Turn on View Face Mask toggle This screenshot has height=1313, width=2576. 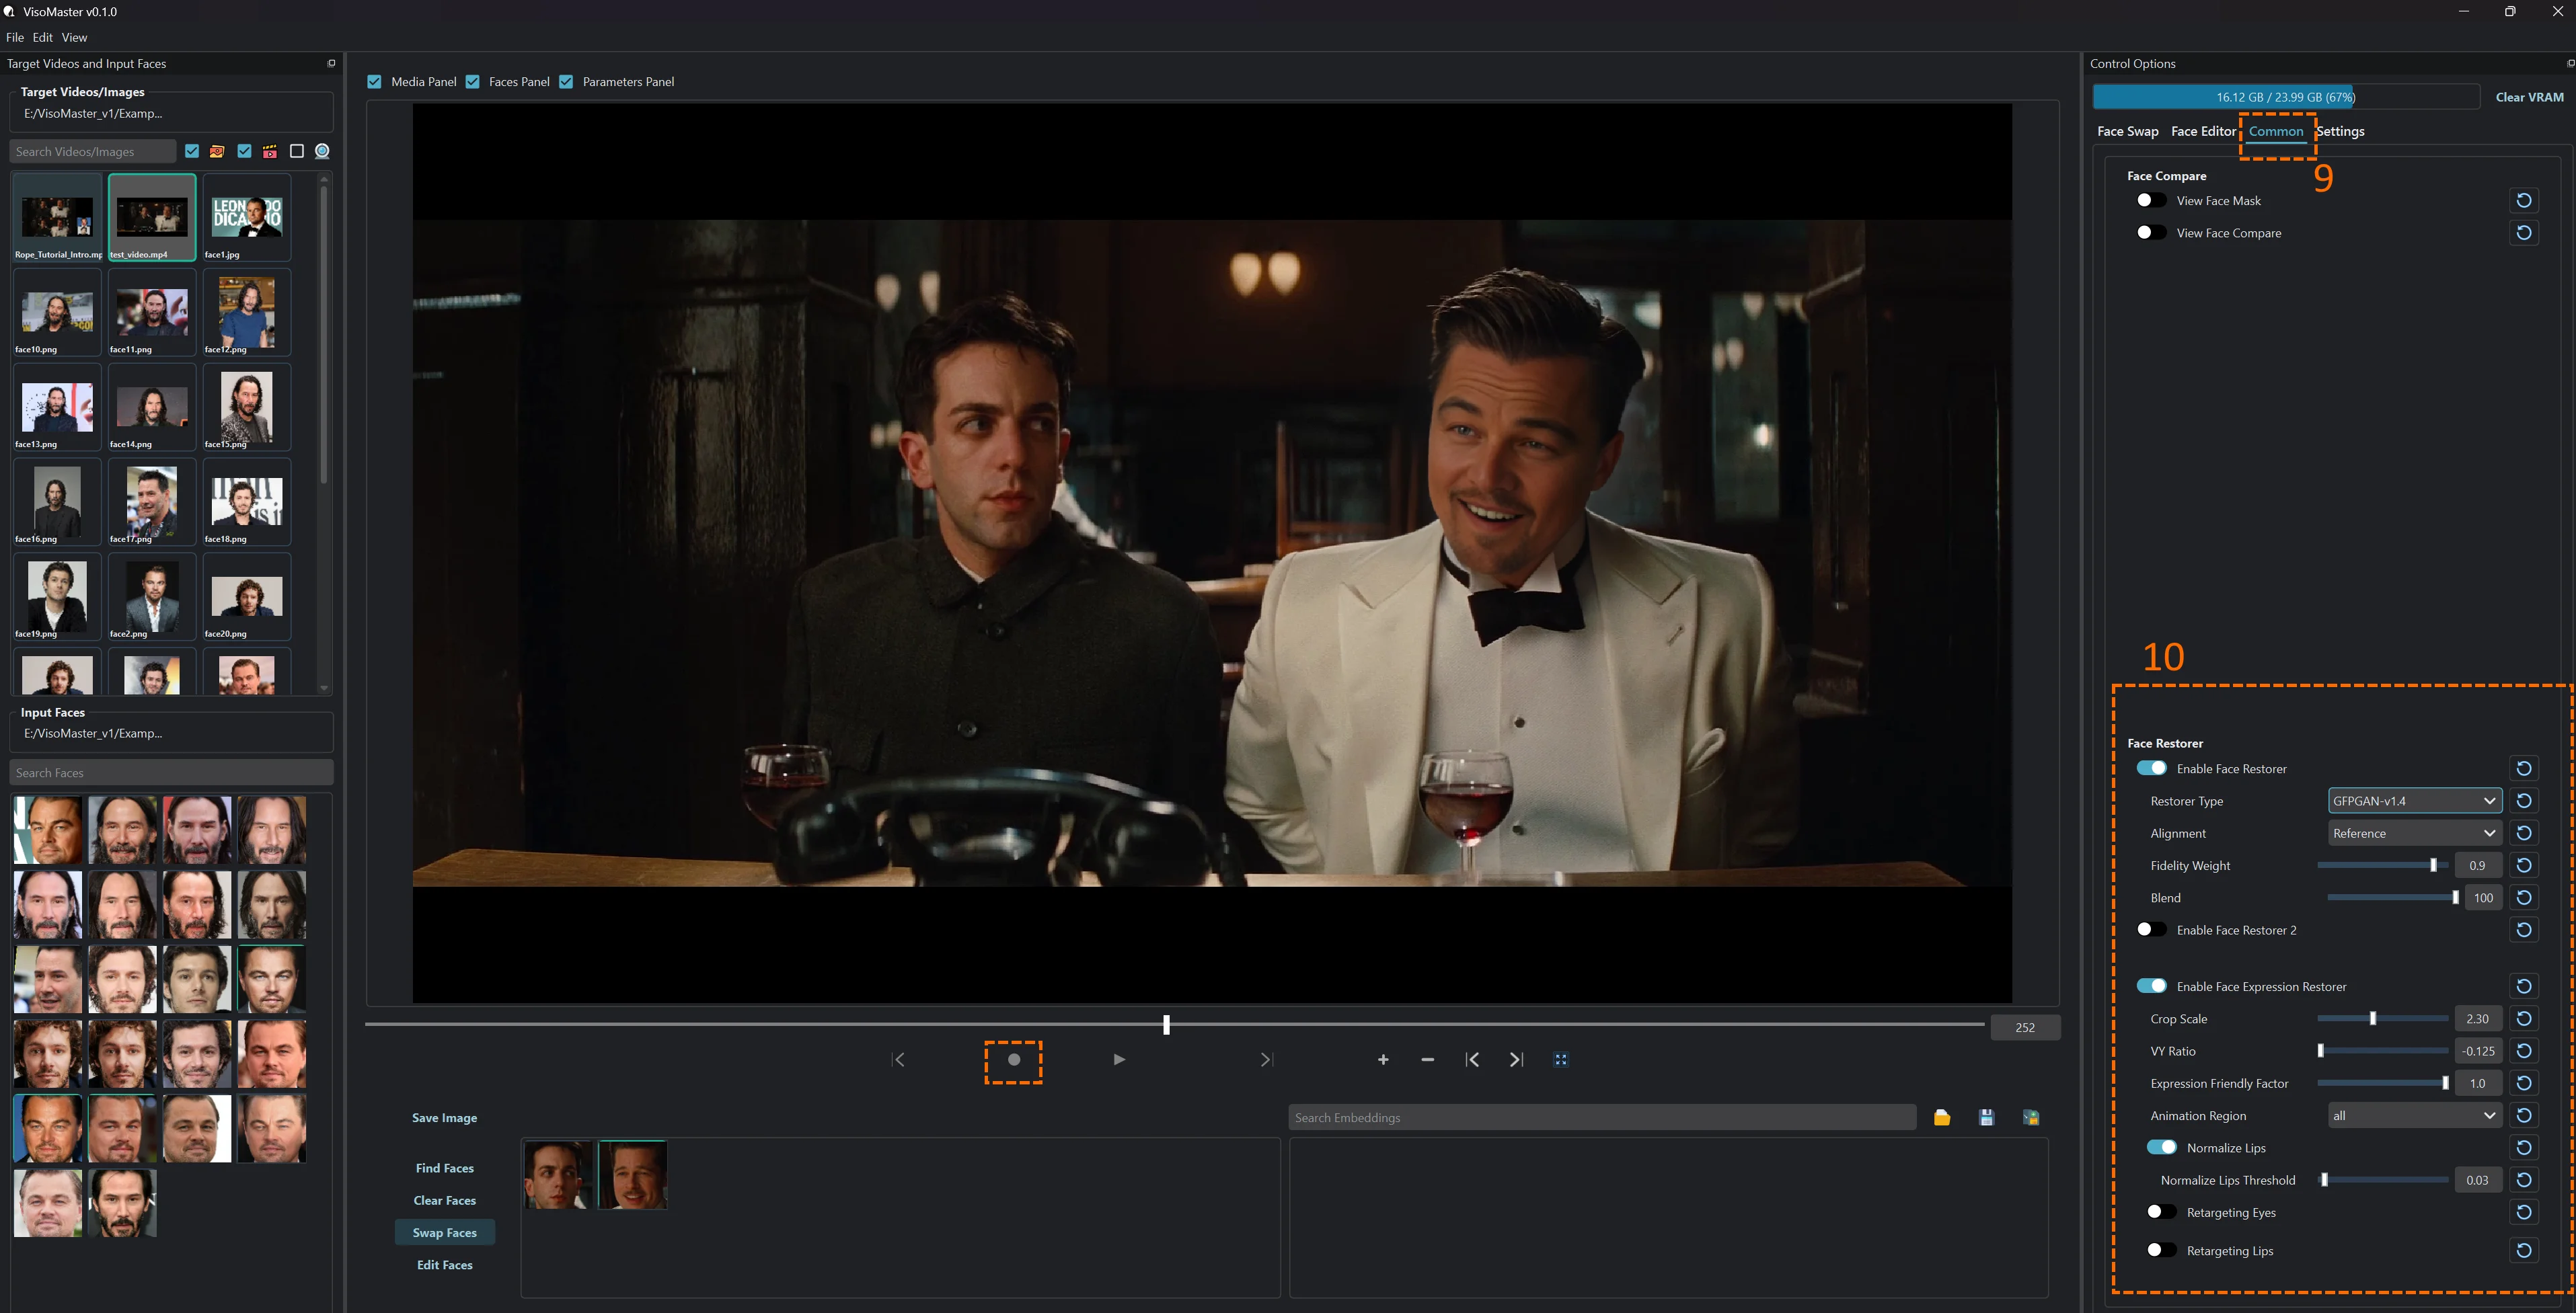[2151, 200]
